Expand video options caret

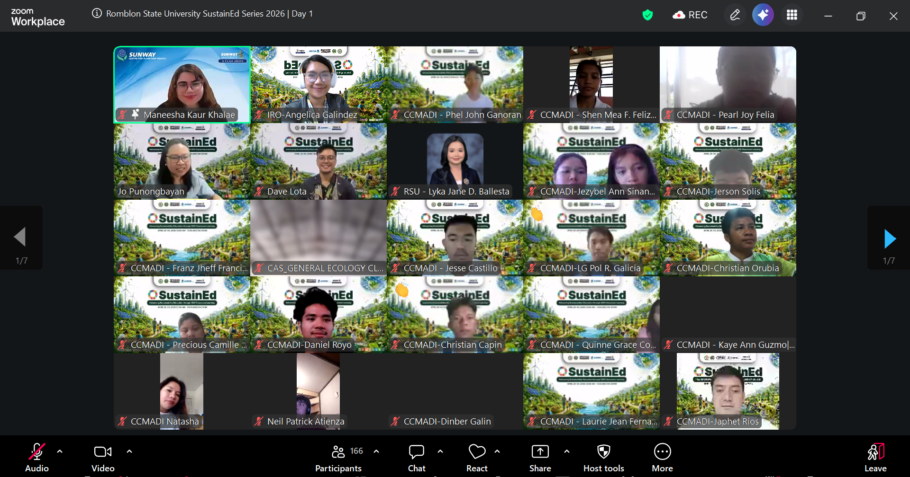129,451
